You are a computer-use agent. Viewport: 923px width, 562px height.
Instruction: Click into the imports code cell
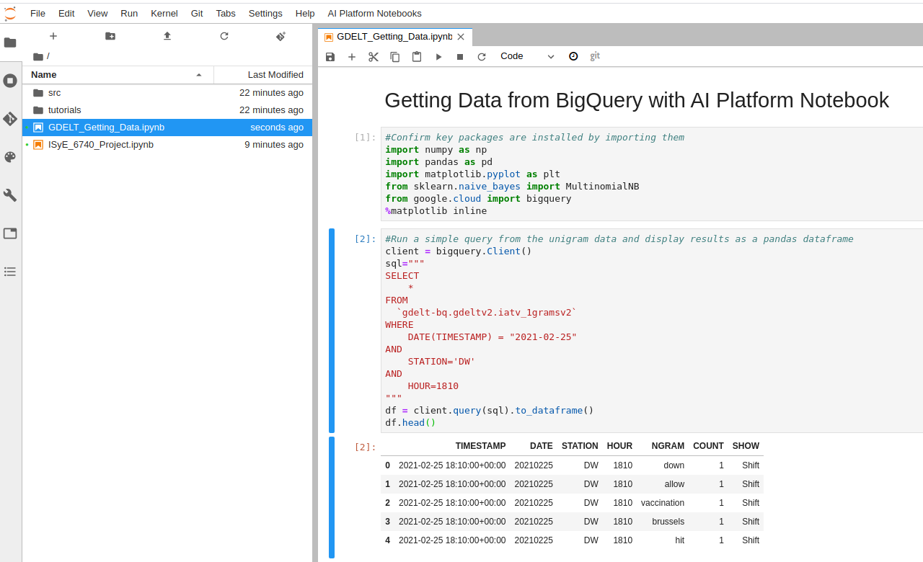652,174
